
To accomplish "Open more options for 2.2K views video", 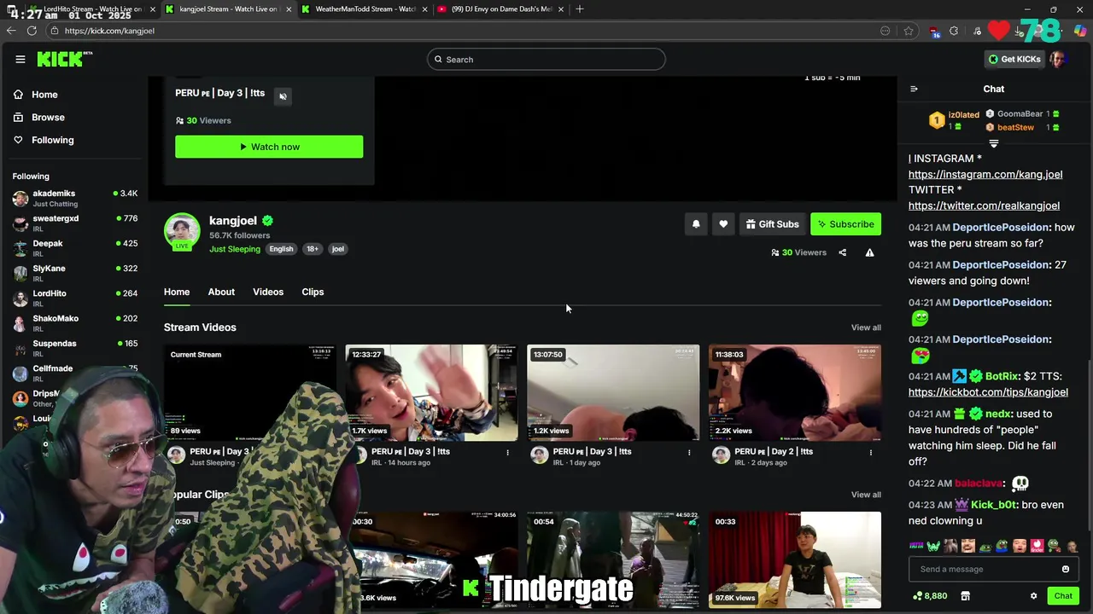I will [x=871, y=452].
